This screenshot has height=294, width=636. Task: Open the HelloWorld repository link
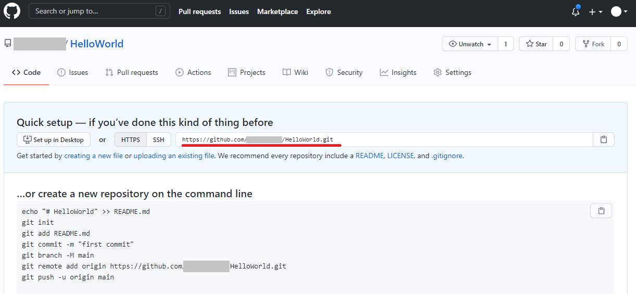point(97,44)
